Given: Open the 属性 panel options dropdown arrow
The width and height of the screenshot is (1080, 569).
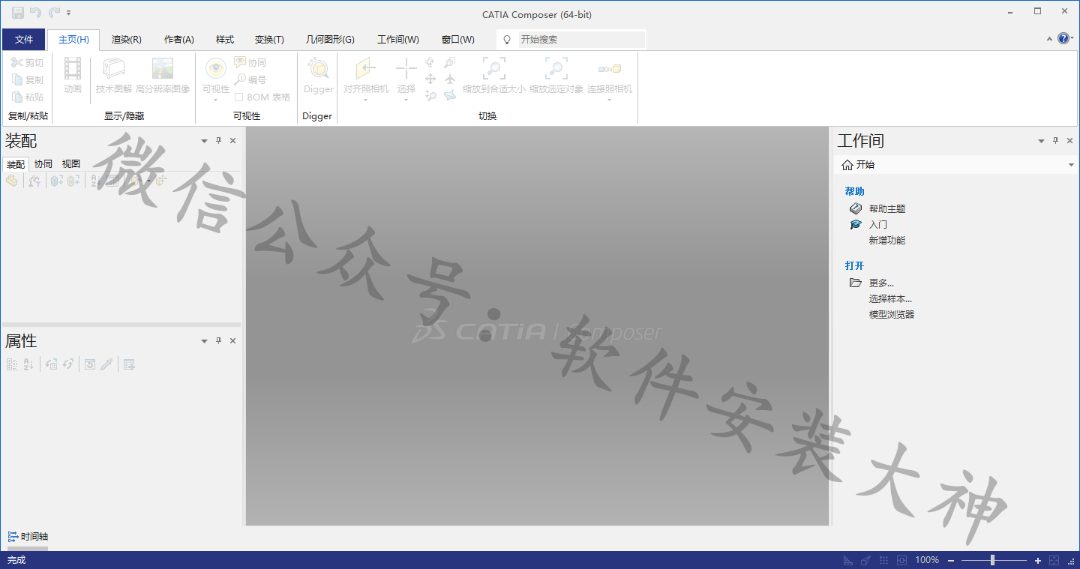Looking at the screenshot, I should 204,341.
